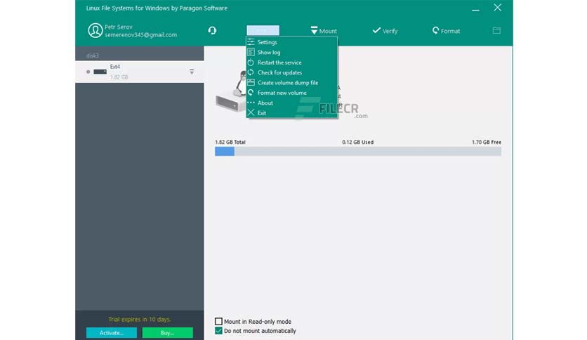The image size is (587, 340).
Task: Choose Show log in the menu
Action: pos(291,53)
